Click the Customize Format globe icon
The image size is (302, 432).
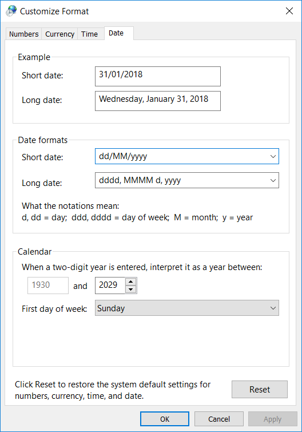pyautogui.click(x=11, y=11)
